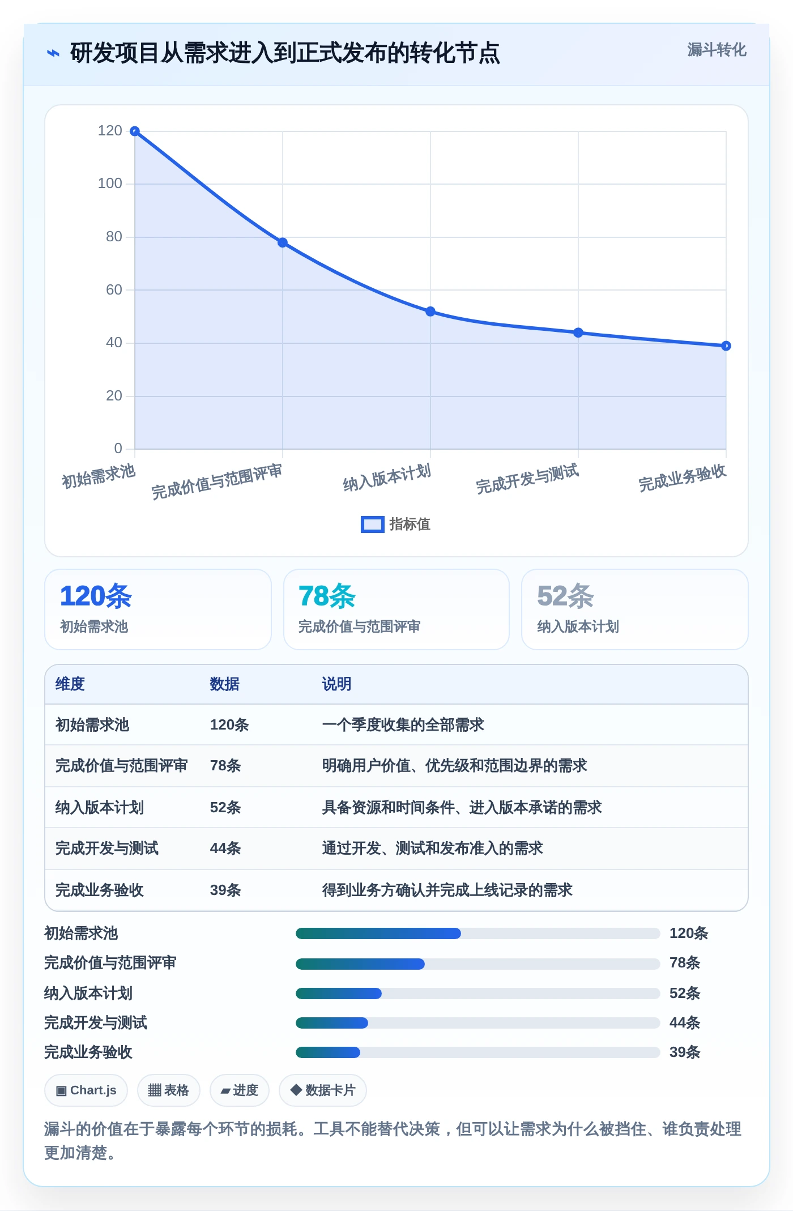Select the 78条 table cell

(x=225, y=766)
